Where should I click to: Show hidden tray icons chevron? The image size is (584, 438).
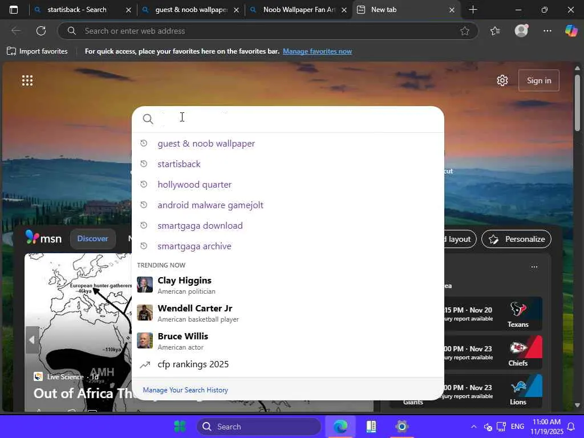tap(473, 427)
